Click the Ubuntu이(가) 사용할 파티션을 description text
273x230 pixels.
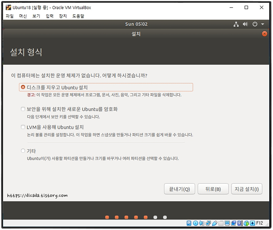click(103, 158)
